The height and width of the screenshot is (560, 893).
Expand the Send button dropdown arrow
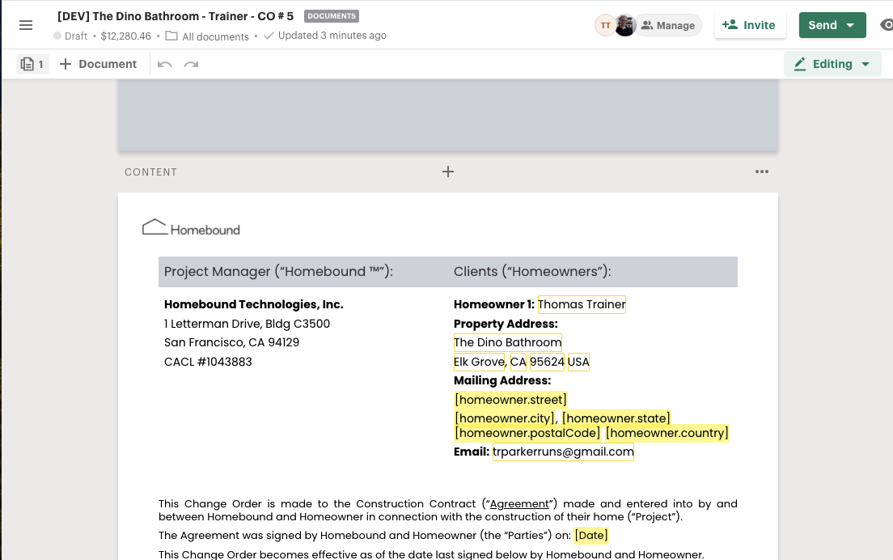pos(850,25)
